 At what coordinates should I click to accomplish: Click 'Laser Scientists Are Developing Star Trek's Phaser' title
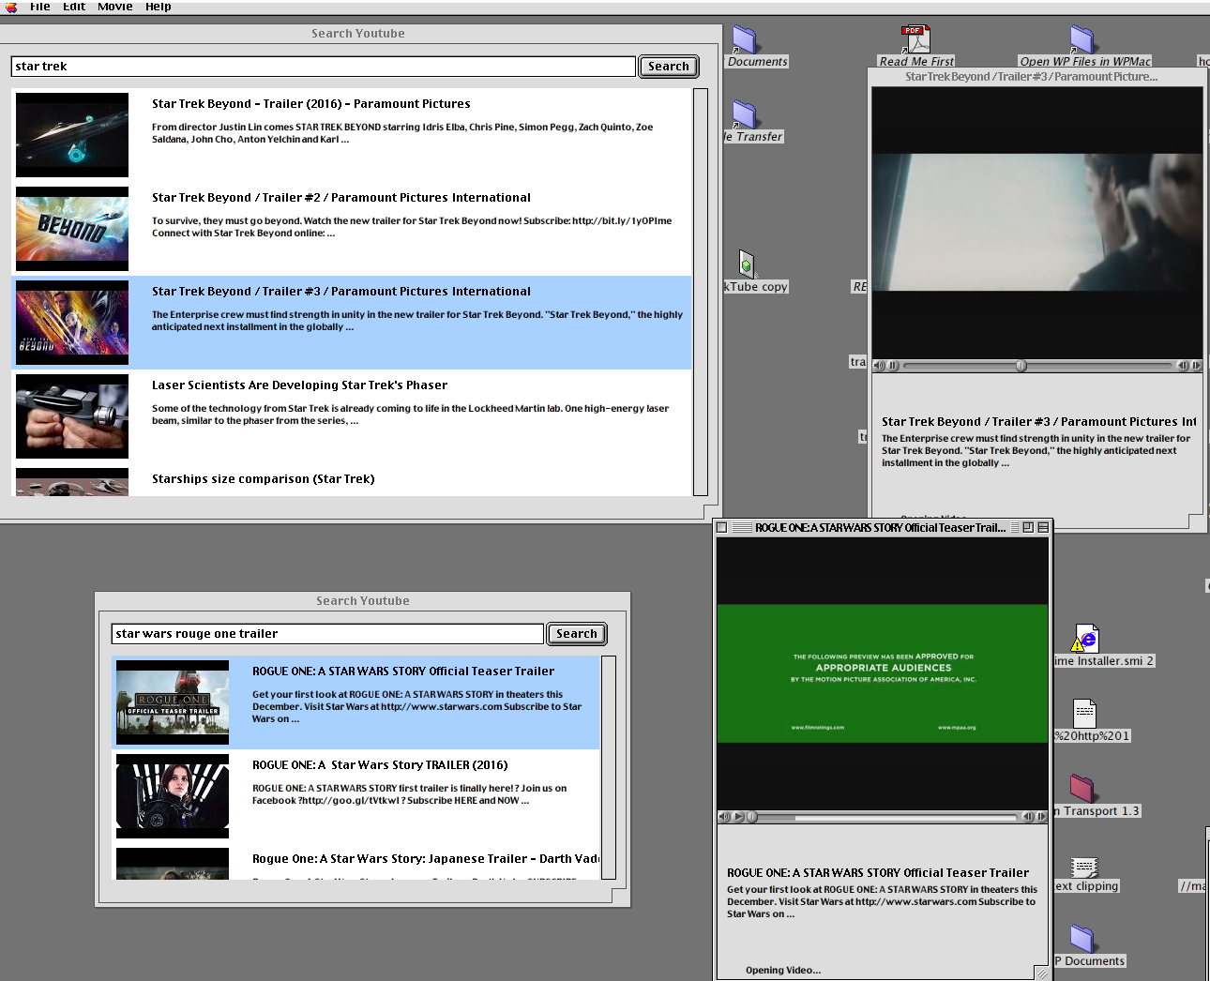pyautogui.click(x=300, y=385)
